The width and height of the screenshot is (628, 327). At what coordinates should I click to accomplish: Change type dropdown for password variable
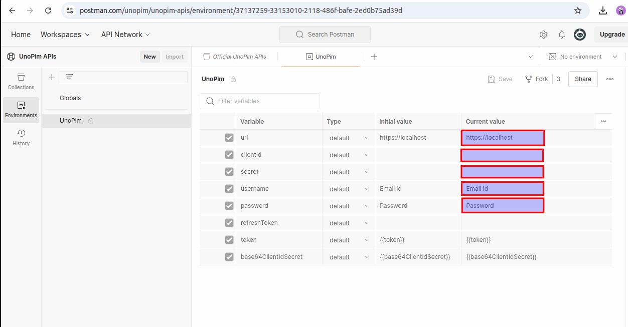(x=349, y=206)
